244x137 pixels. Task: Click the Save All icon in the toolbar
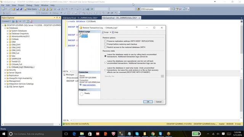[x=21, y=9]
